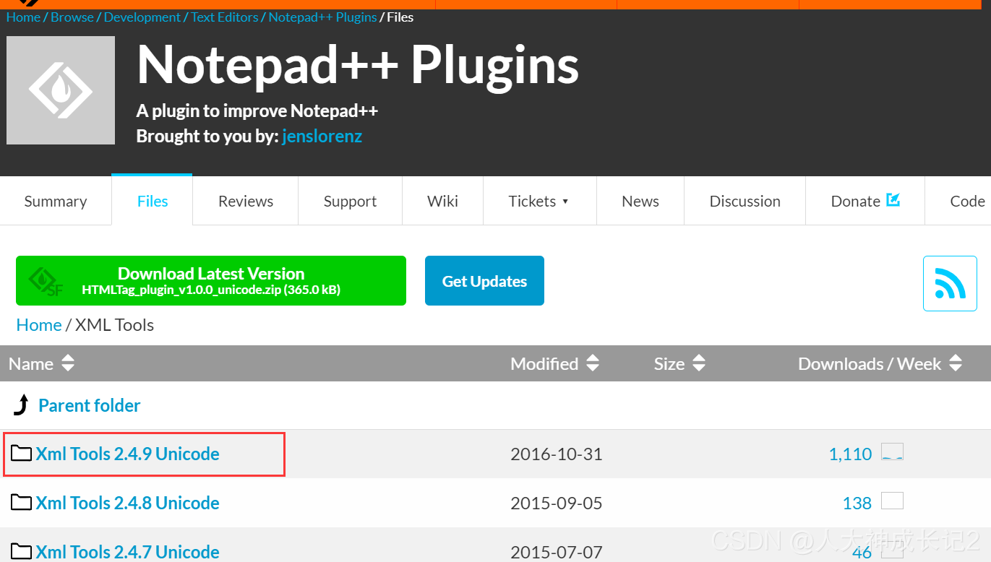Screen dimensions: 991x562
Task: Click the 138 downloads count
Action: [x=857, y=503]
